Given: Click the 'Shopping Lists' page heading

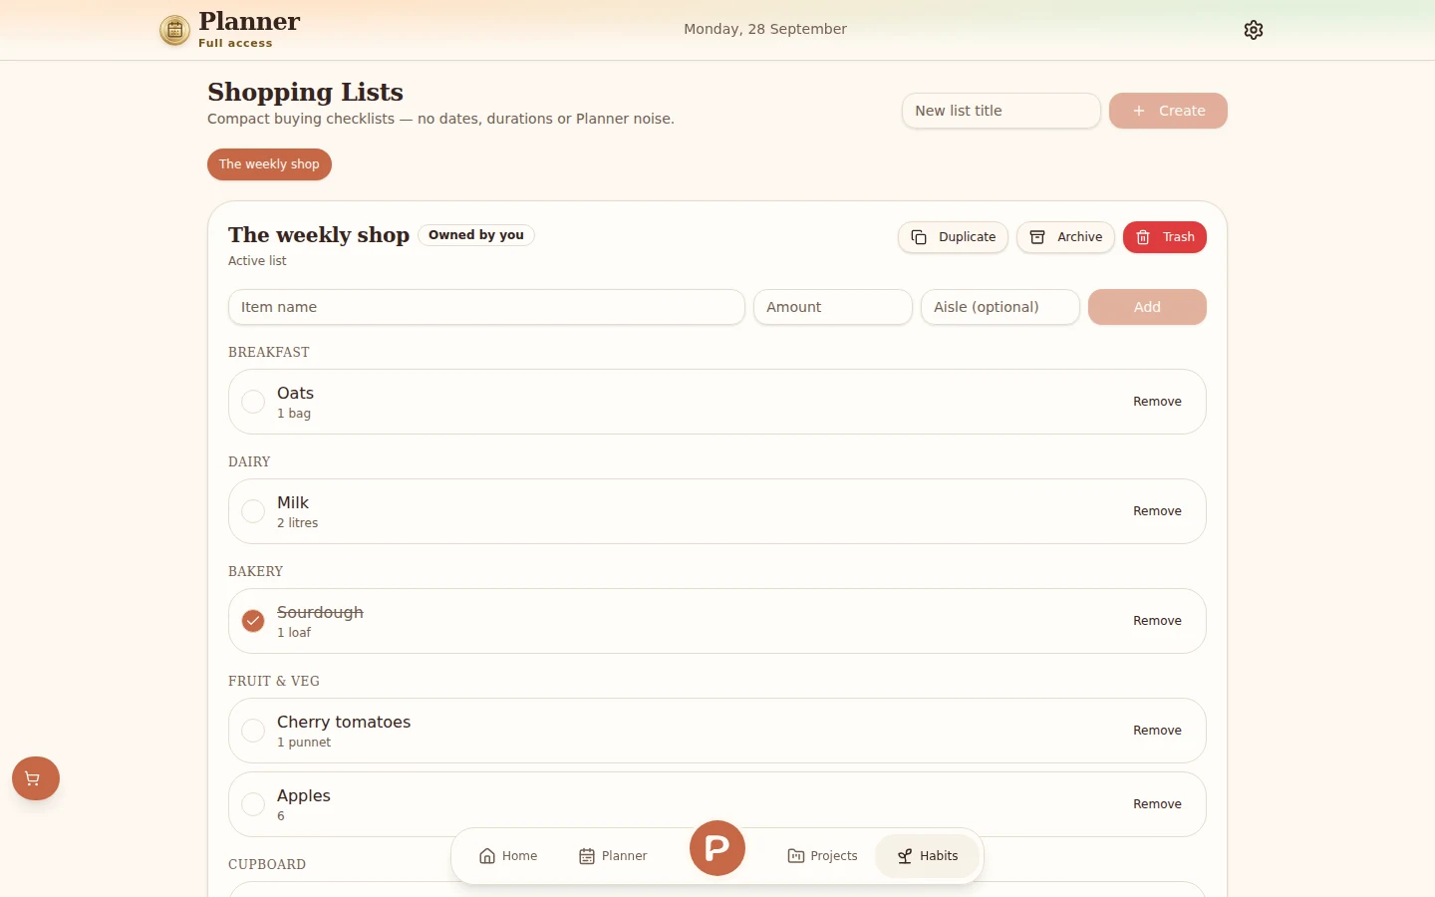Looking at the screenshot, I should (x=305, y=92).
